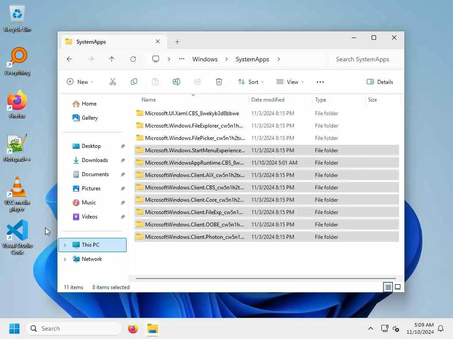Click the Delete trash can icon
Image resolution: width=453 pixels, height=339 pixels.
(219, 82)
